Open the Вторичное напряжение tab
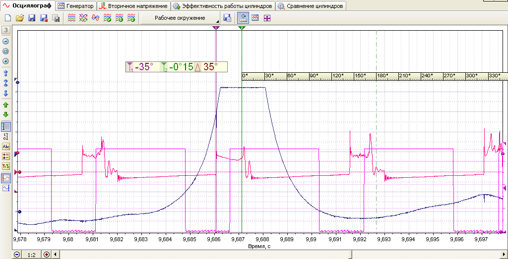508x259 pixels. [x=134, y=6]
